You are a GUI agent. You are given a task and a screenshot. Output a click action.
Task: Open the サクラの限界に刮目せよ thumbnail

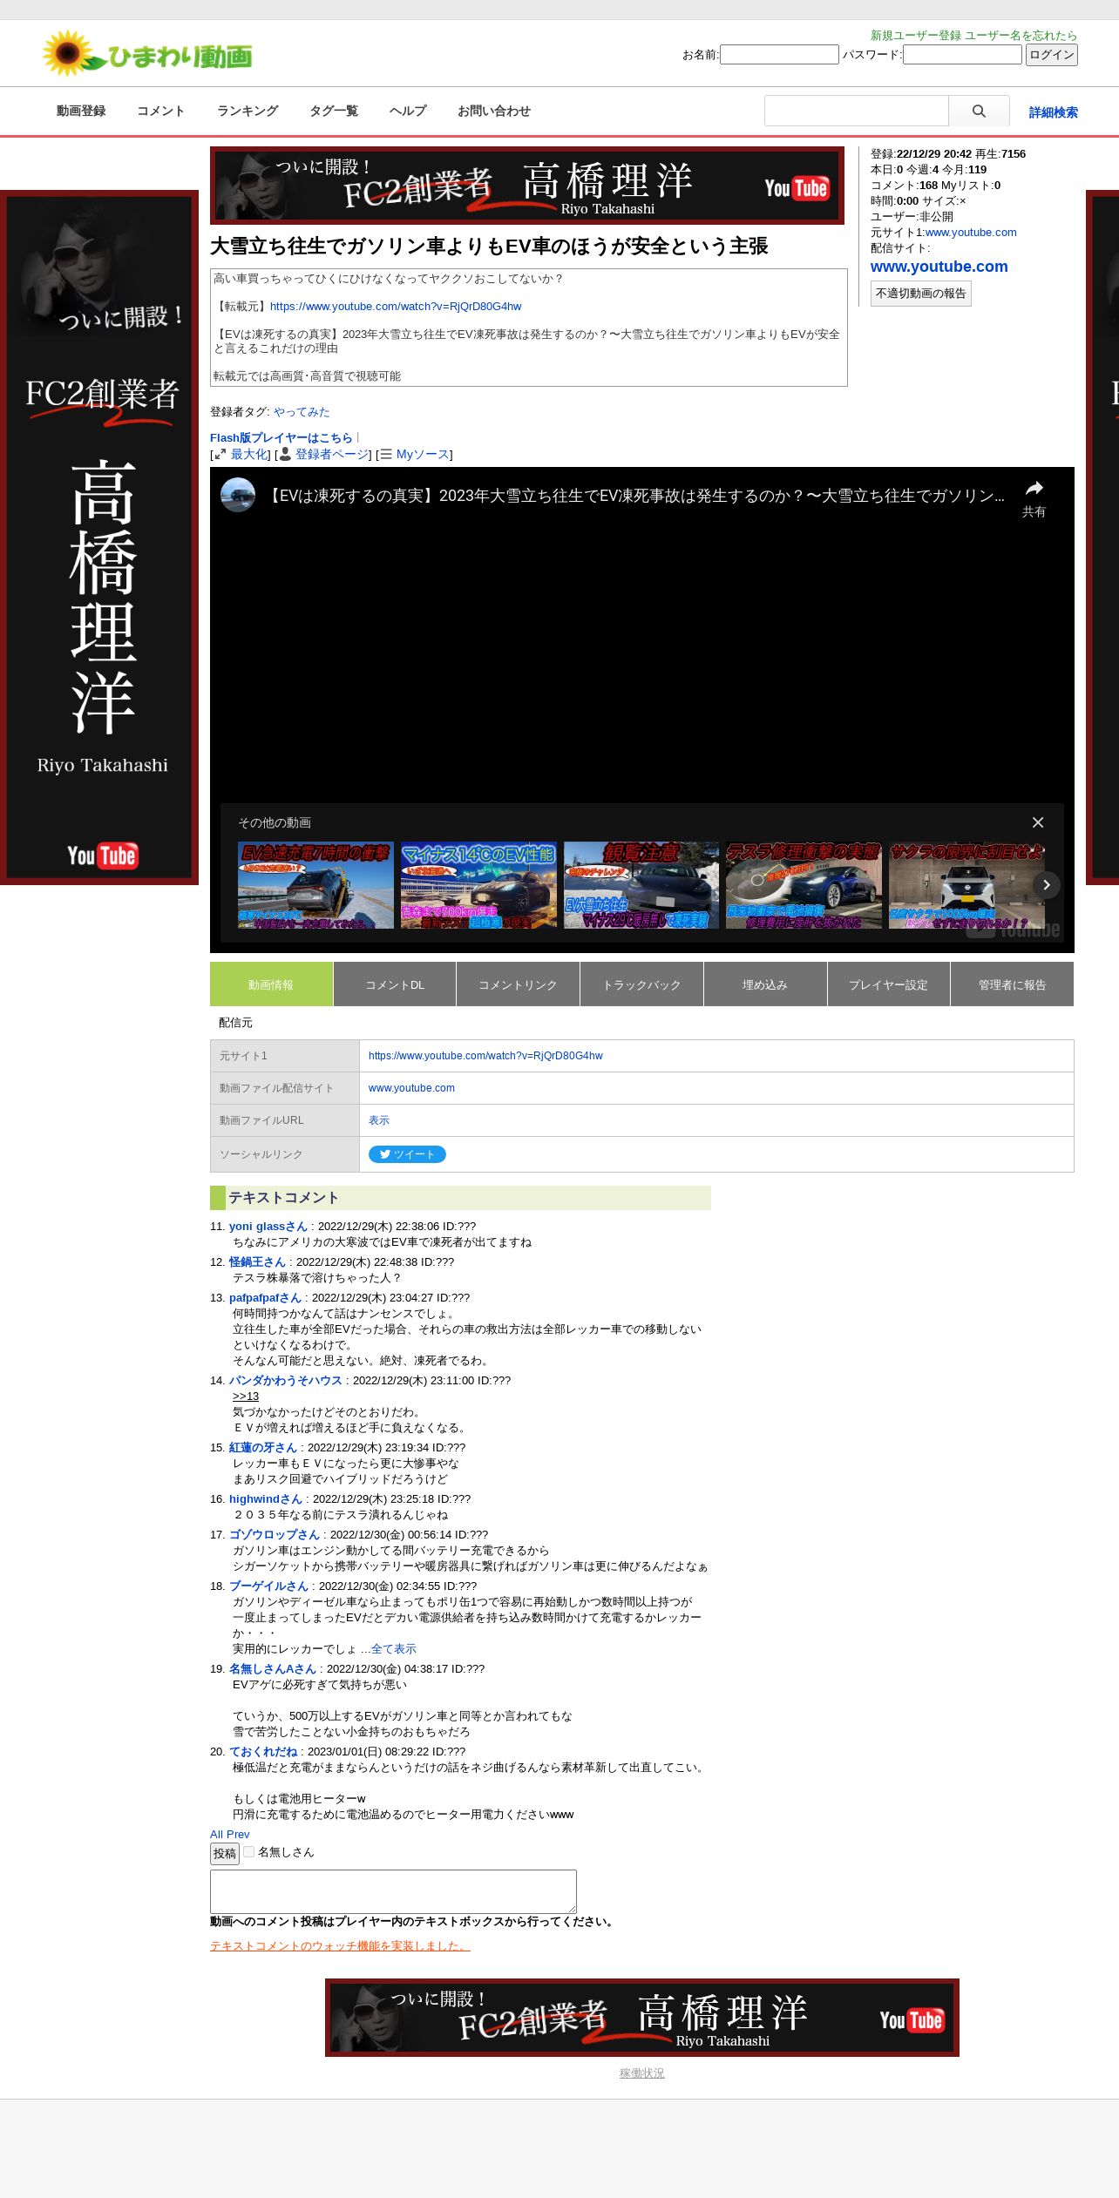pyautogui.click(x=966, y=885)
